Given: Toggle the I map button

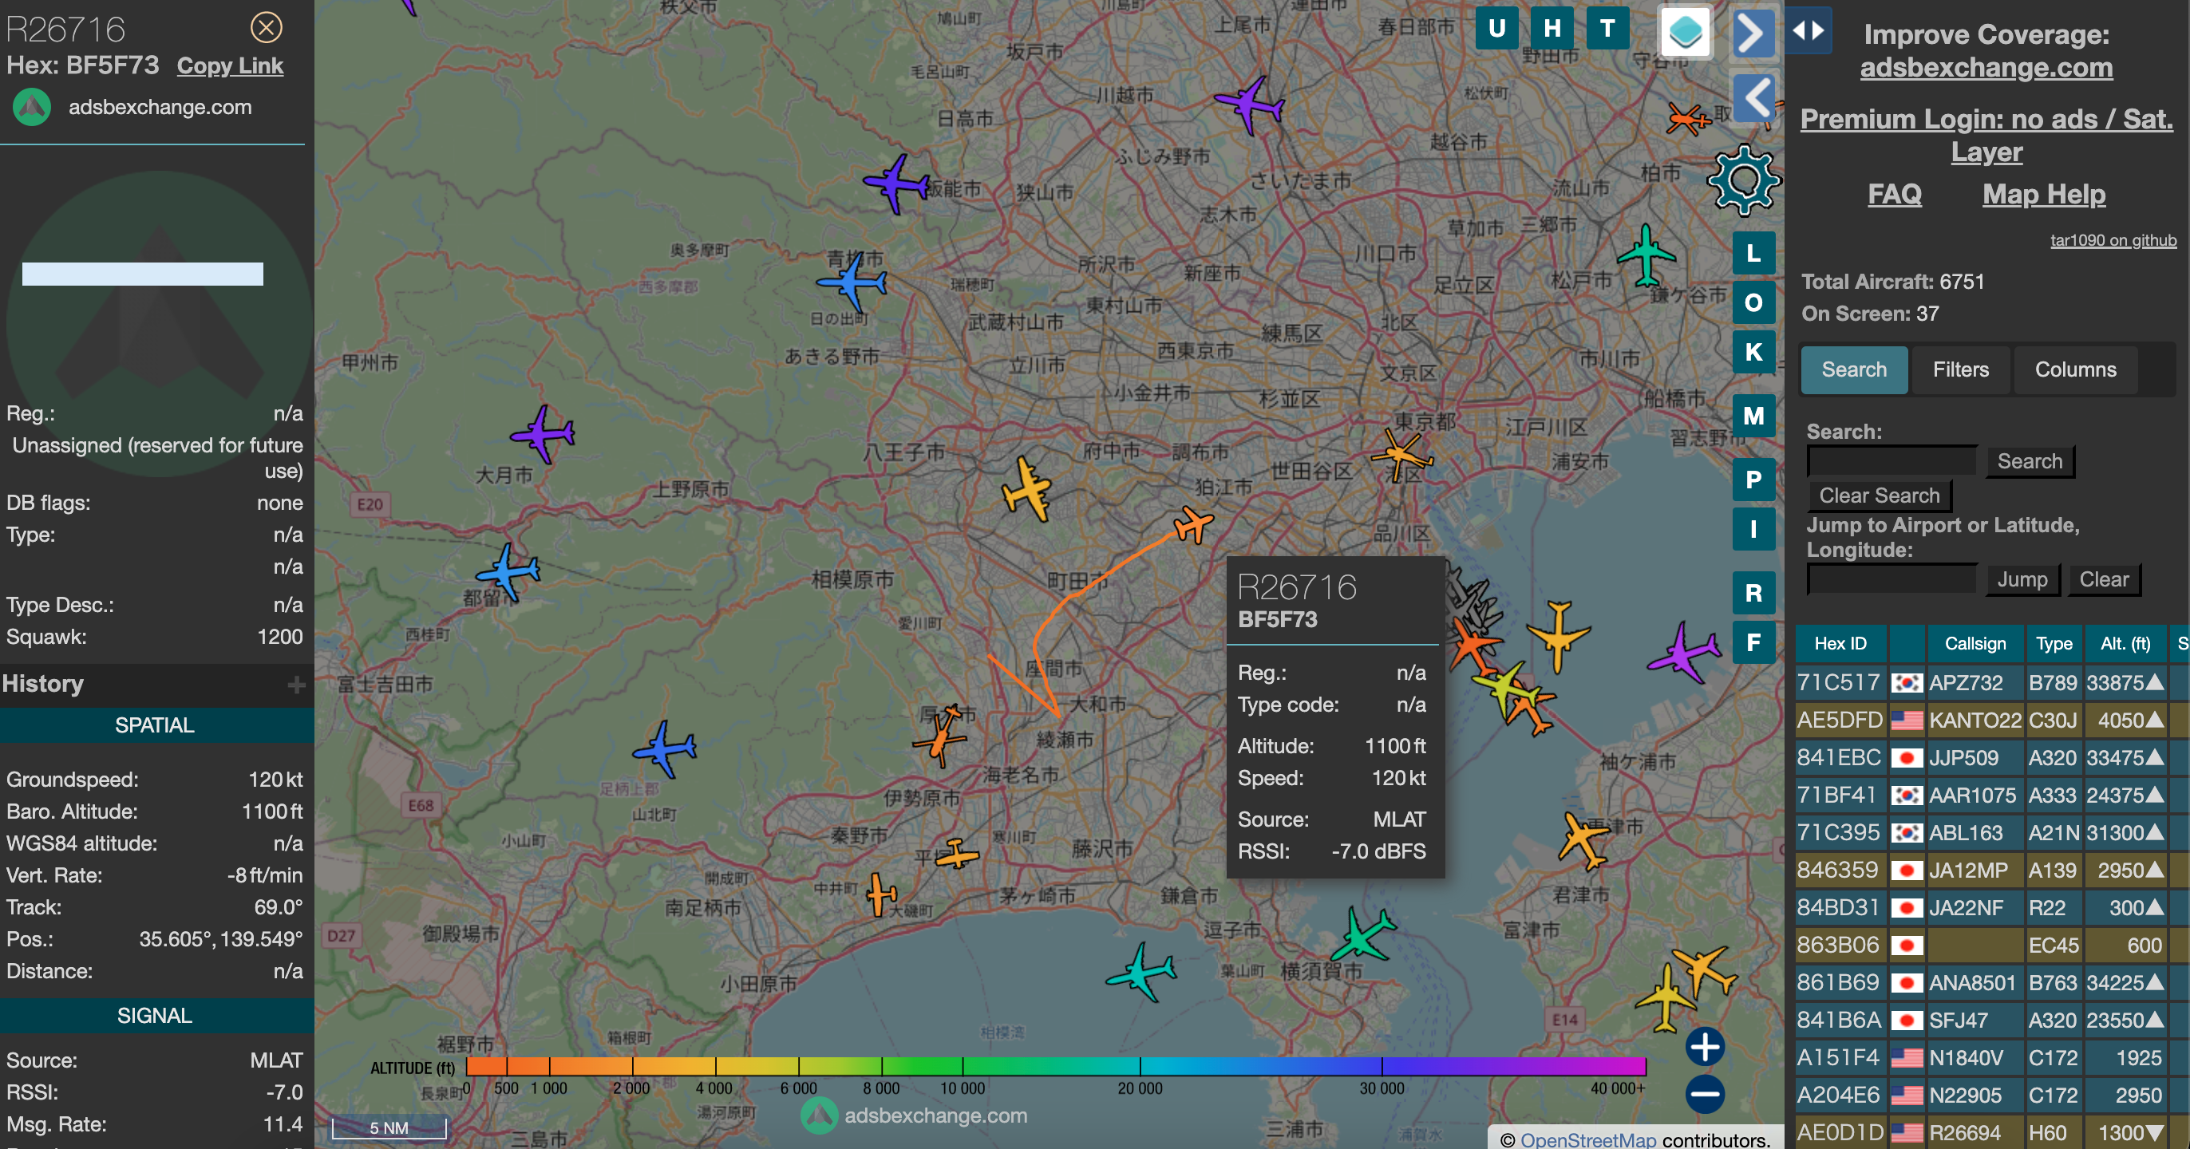Looking at the screenshot, I should pos(1753,530).
